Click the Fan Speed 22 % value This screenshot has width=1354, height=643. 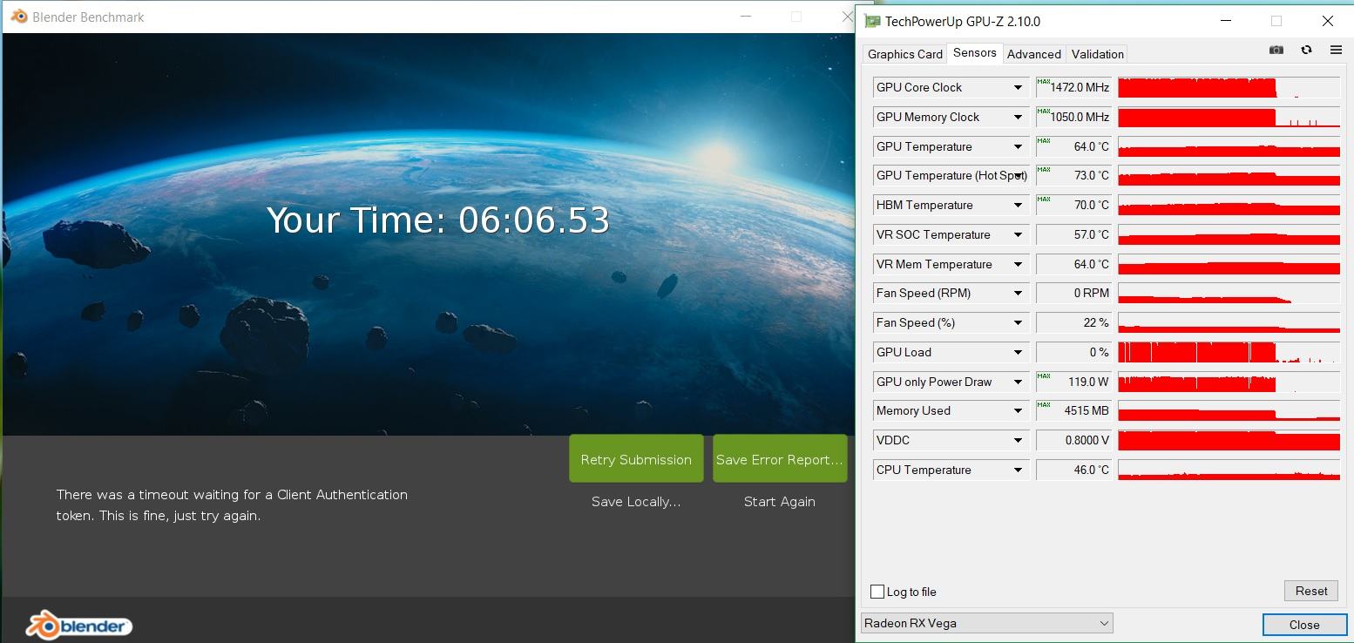click(1073, 322)
